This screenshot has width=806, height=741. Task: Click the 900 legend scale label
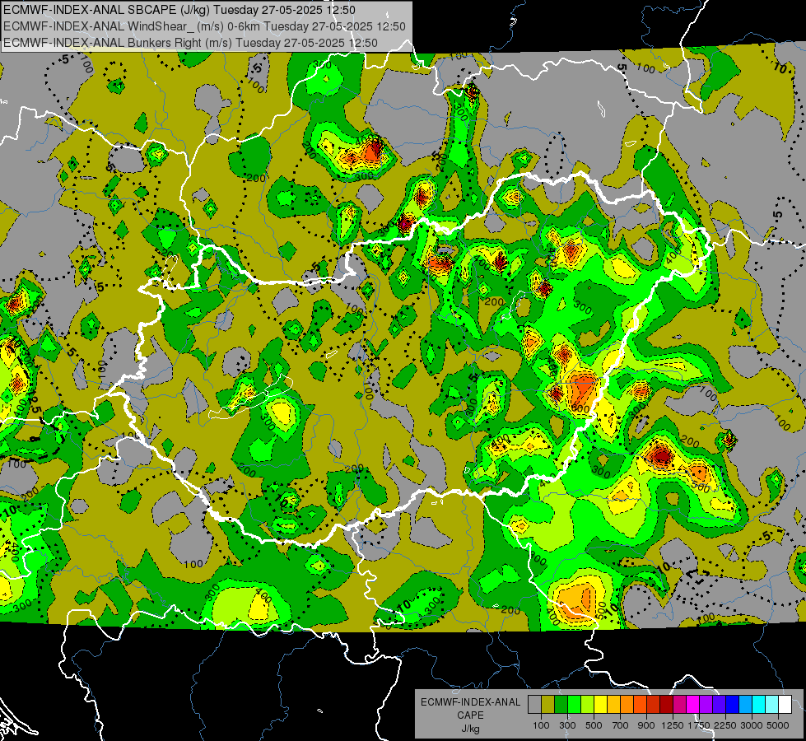point(646,725)
